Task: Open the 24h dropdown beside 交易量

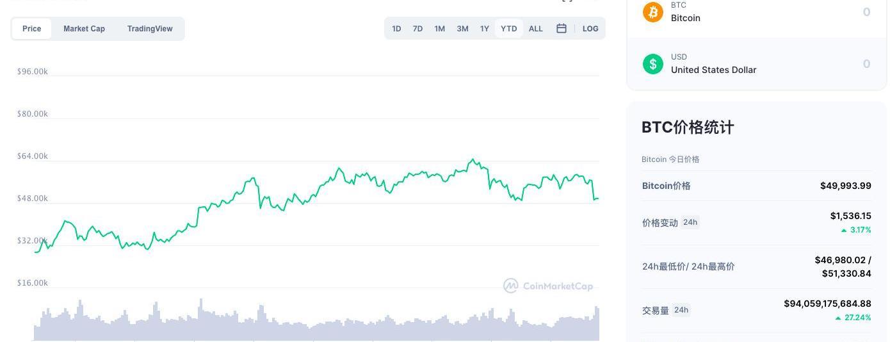Action: point(681,310)
